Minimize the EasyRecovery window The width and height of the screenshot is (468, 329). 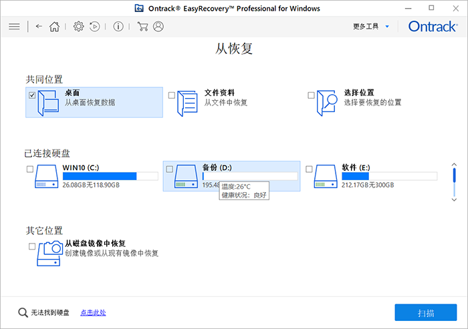408,9
